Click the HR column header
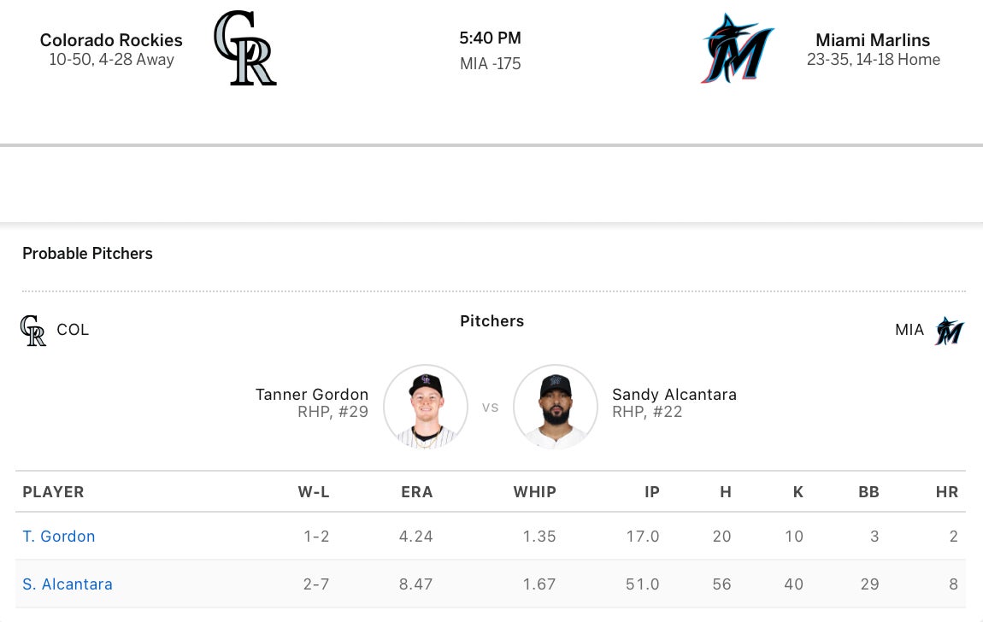Image resolution: width=983 pixels, height=622 pixels. pyautogui.click(x=947, y=492)
